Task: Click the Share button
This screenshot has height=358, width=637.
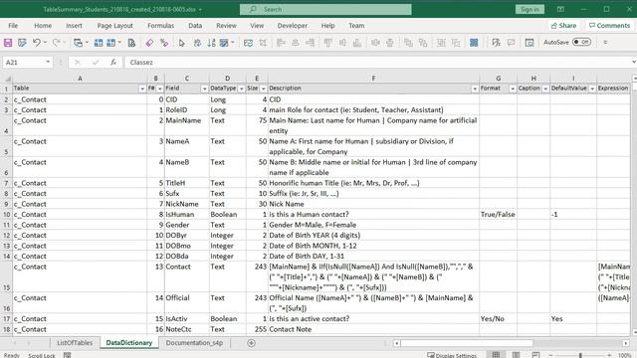Action: [x=563, y=26]
